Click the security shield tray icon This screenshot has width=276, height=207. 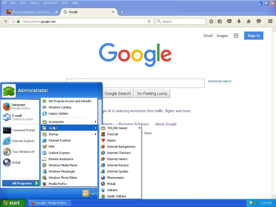pyautogui.click(x=251, y=203)
